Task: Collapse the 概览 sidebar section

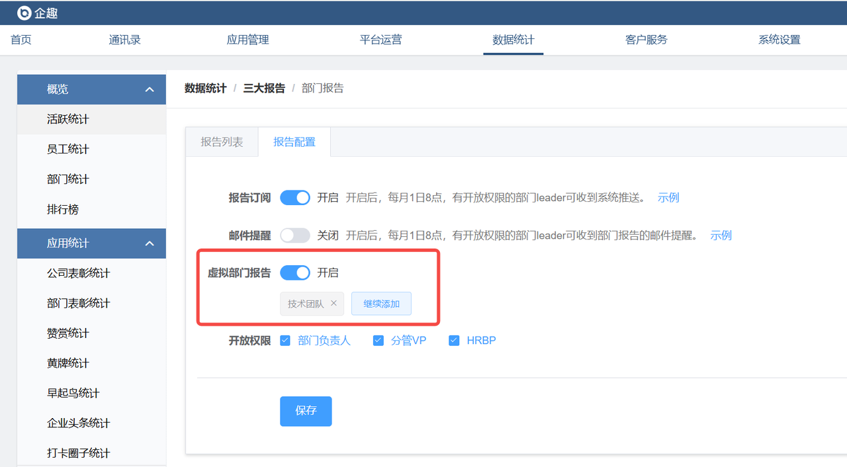Action: (150, 89)
